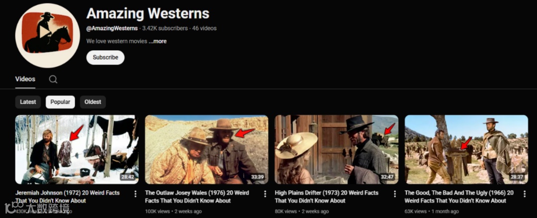
Task: Open the Amazing Westerns channel avatar
Action: click(47, 36)
